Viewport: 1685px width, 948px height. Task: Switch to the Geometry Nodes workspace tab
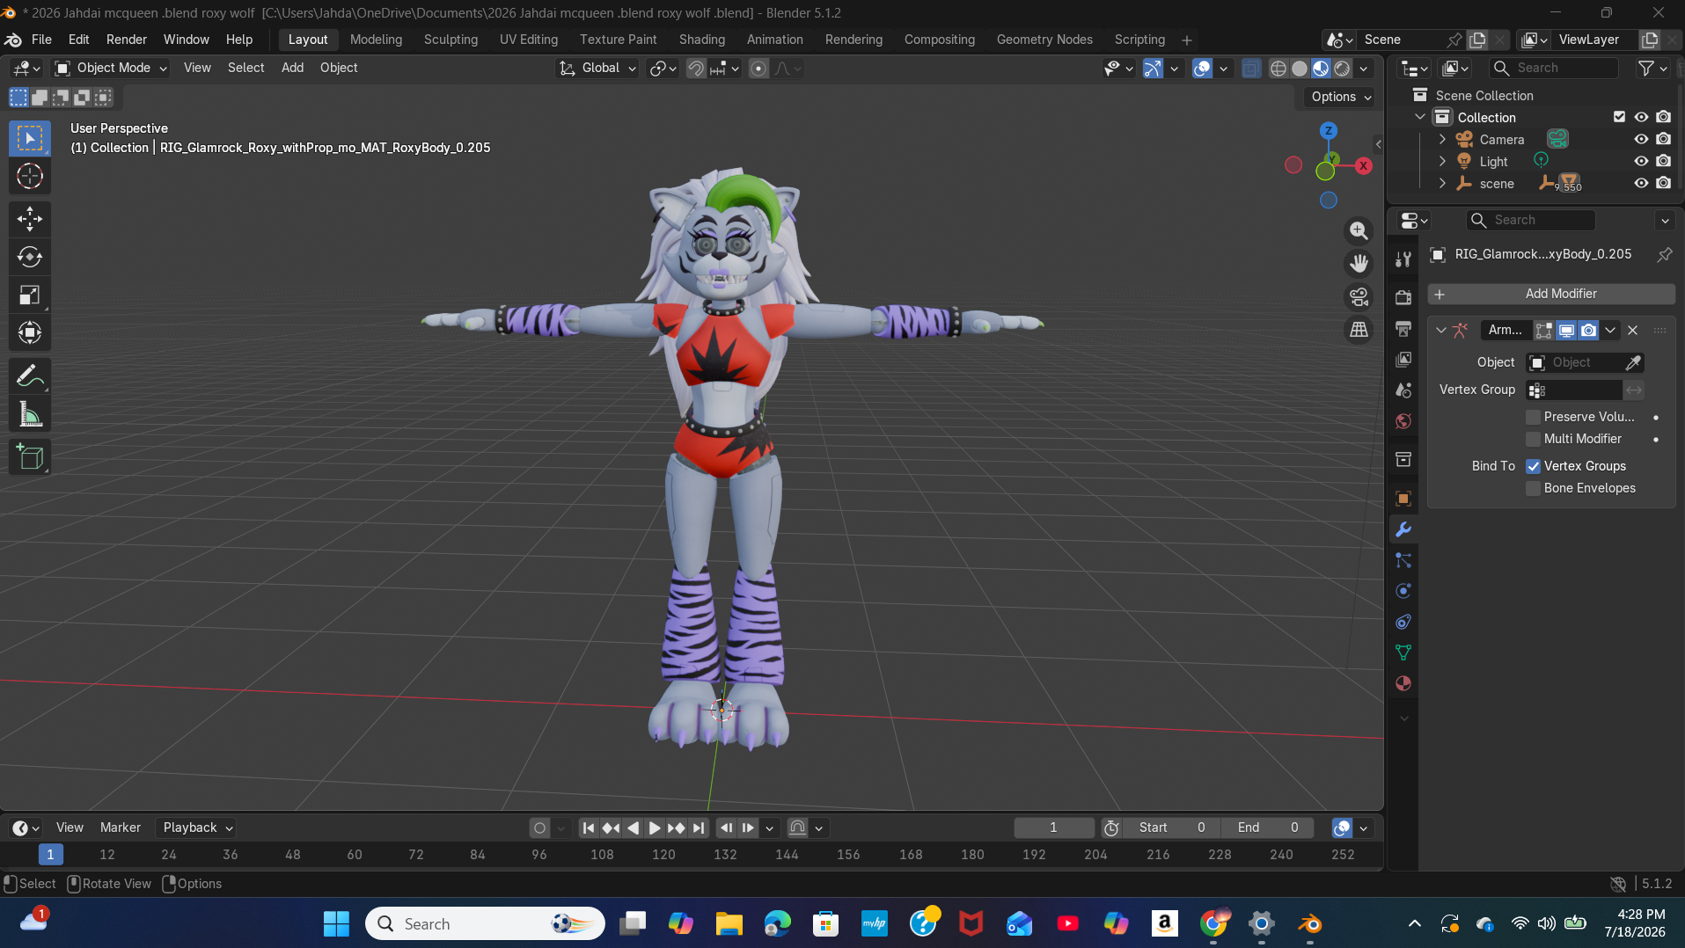coord(1044,40)
